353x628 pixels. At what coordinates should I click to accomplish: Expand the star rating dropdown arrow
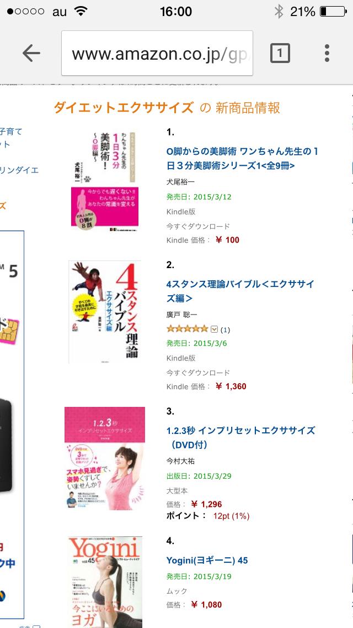214,329
